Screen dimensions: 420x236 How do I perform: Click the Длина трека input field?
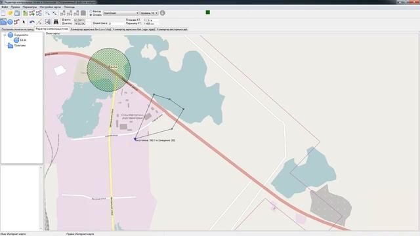click(116, 24)
